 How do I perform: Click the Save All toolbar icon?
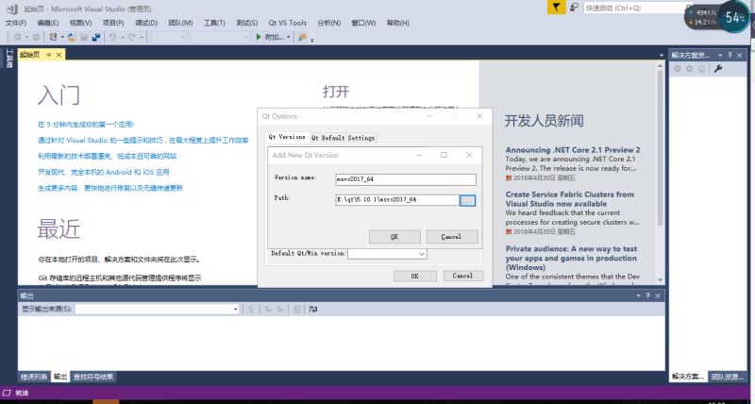point(96,37)
